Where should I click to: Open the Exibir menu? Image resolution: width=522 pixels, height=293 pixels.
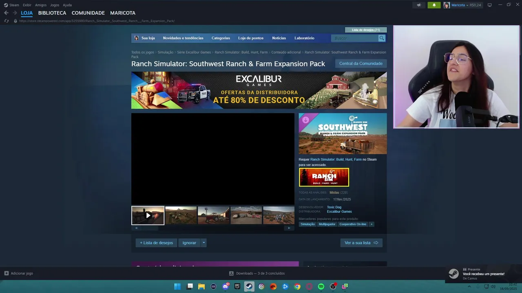[27, 5]
